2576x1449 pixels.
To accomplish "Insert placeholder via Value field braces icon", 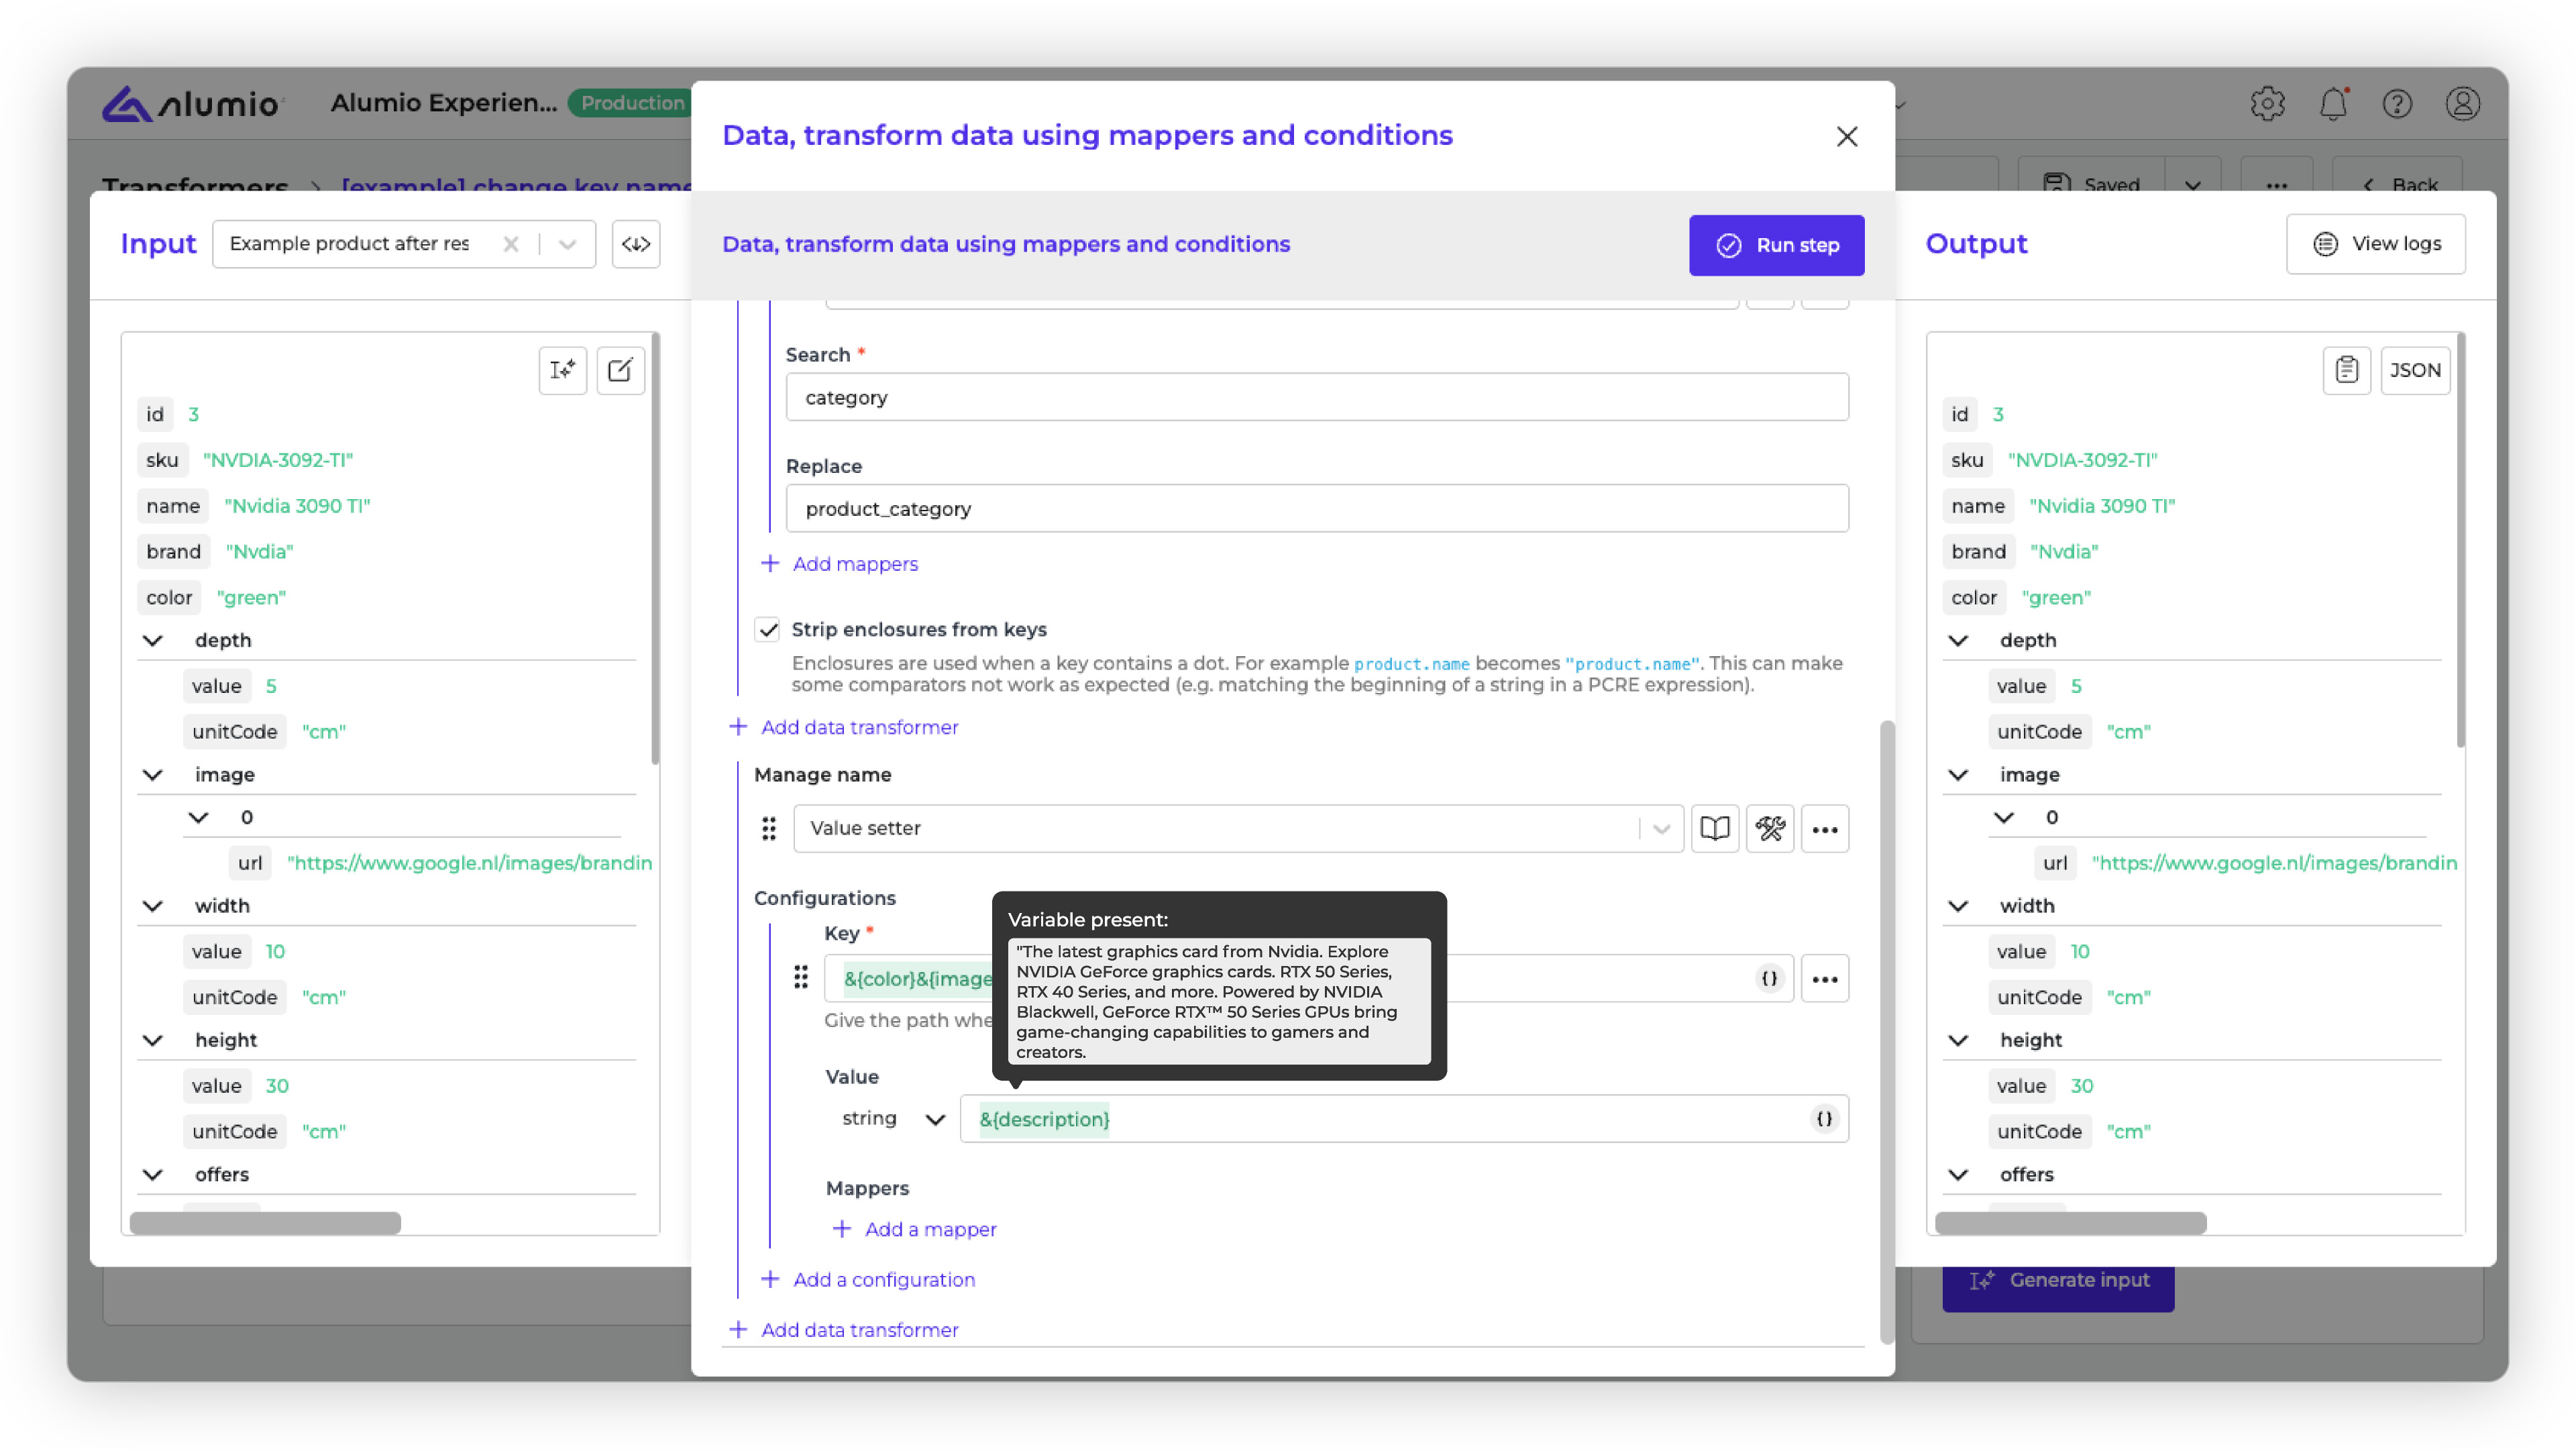I will pyautogui.click(x=1824, y=1119).
